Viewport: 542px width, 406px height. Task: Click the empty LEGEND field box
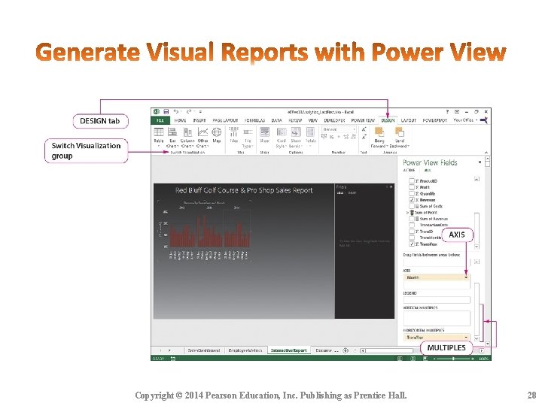click(437, 299)
